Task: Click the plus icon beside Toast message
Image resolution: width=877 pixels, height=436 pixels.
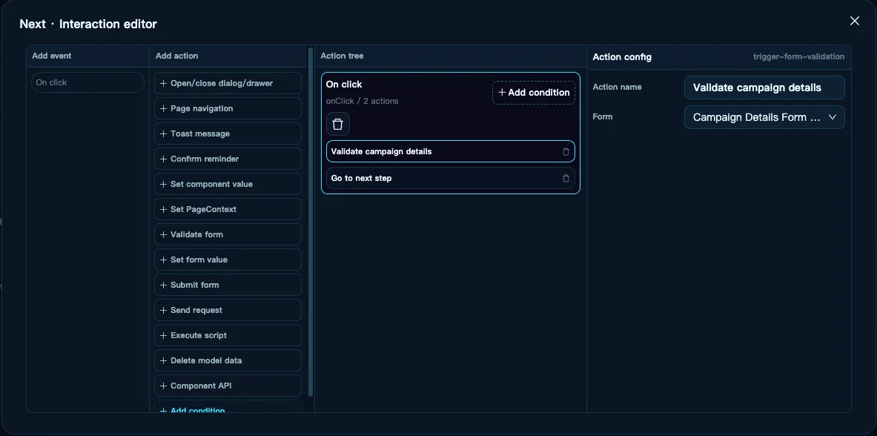Action: [x=163, y=133]
